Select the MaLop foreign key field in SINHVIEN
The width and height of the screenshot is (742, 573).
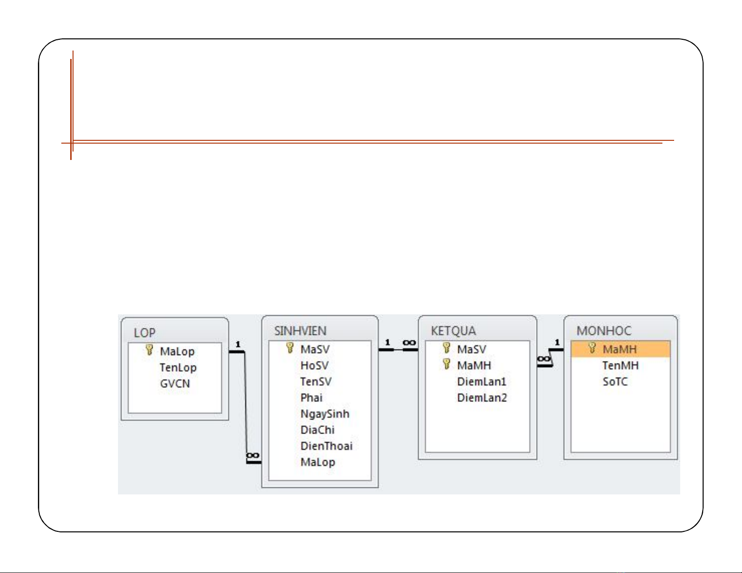pyautogui.click(x=317, y=463)
